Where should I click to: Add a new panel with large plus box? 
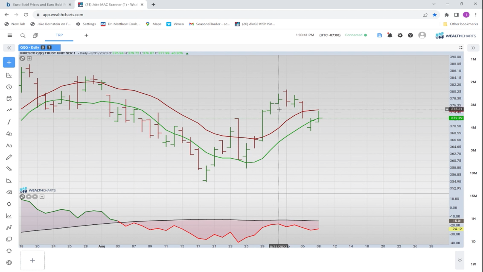click(x=32, y=260)
